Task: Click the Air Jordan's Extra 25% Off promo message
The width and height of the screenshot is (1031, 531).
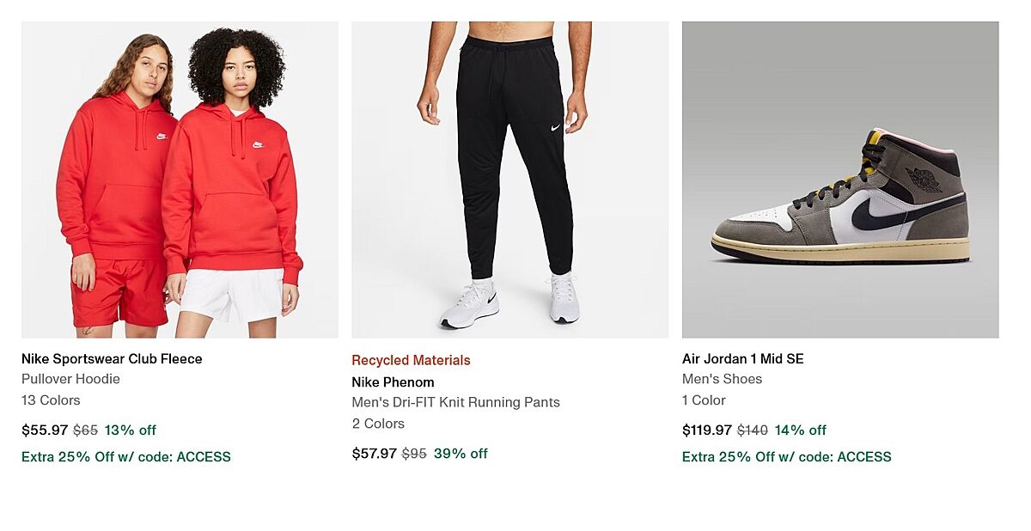Action: tap(786, 456)
